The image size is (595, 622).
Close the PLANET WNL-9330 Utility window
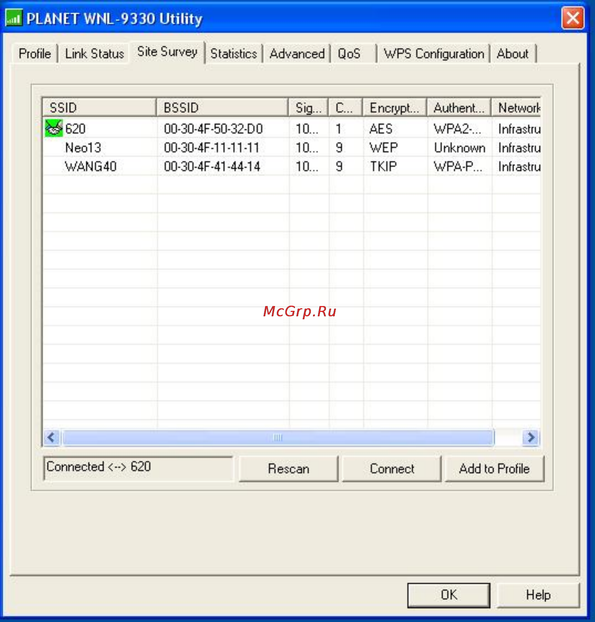pyautogui.click(x=572, y=18)
